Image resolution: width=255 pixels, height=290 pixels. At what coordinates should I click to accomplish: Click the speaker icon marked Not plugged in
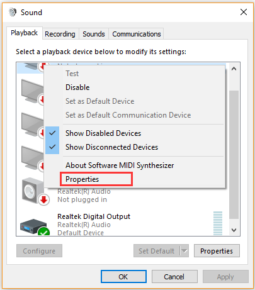coord(33,191)
